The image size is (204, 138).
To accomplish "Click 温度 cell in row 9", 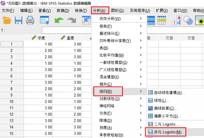I will coord(67,95).
